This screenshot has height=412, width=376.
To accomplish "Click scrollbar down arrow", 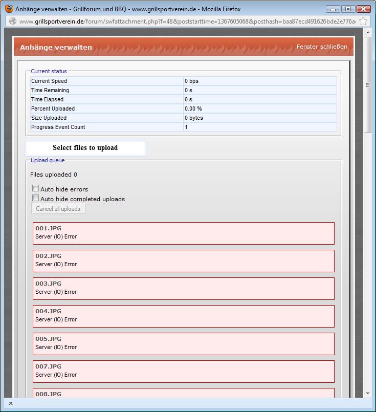I will [x=368, y=394].
